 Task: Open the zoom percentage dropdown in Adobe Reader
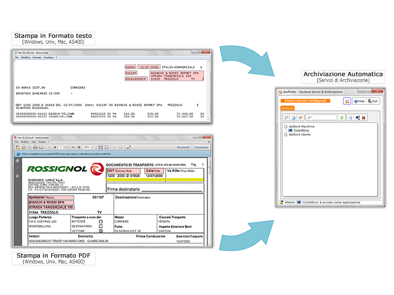click(93, 147)
